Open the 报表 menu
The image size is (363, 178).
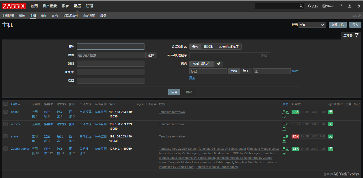[65, 6]
